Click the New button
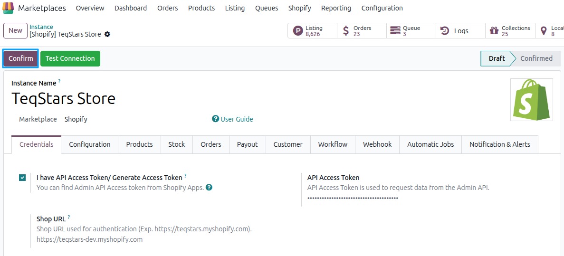This screenshot has width=564, height=256. tap(16, 30)
